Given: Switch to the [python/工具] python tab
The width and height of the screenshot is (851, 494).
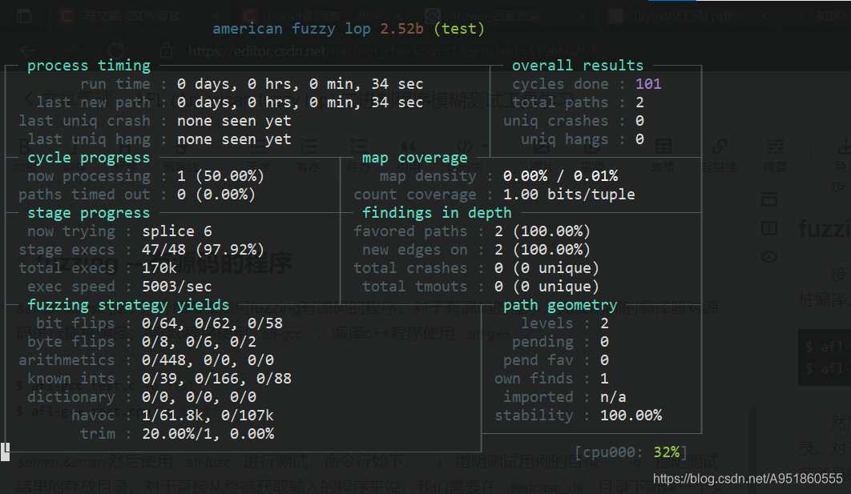Looking at the screenshot, I should [x=688, y=16].
